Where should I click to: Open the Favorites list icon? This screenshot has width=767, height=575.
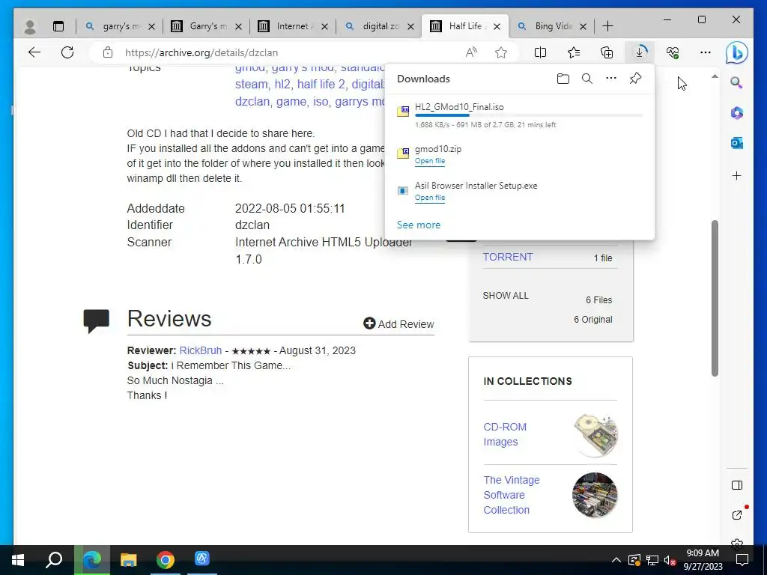tap(573, 52)
